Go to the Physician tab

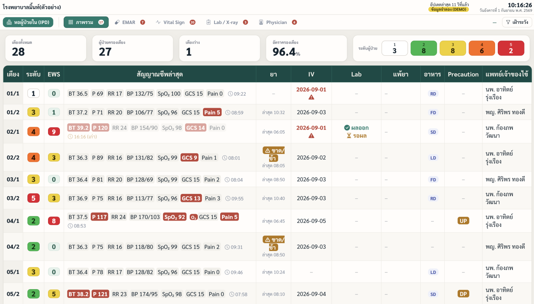click(x=277, y=22)
